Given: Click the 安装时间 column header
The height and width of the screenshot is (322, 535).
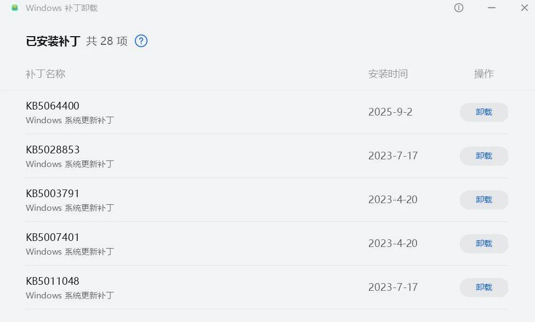Looking at the screenshot, I should pyautogui.click(x=388, y=74).
